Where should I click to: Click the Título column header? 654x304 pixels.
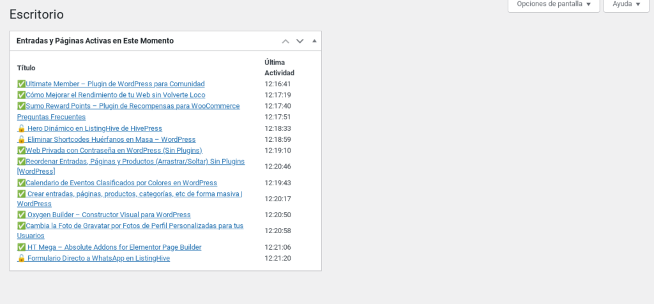26,68
